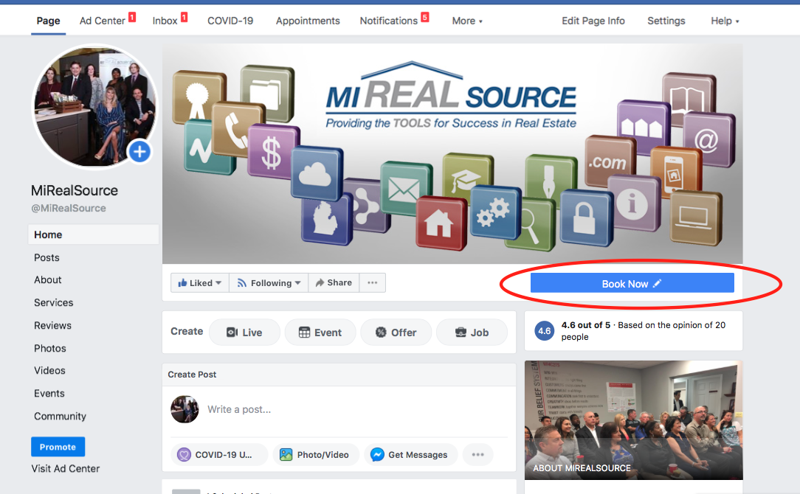Open Reviews in the sidebar
The height and width of the screenshot is (494, 800).
tap(52, 325)
